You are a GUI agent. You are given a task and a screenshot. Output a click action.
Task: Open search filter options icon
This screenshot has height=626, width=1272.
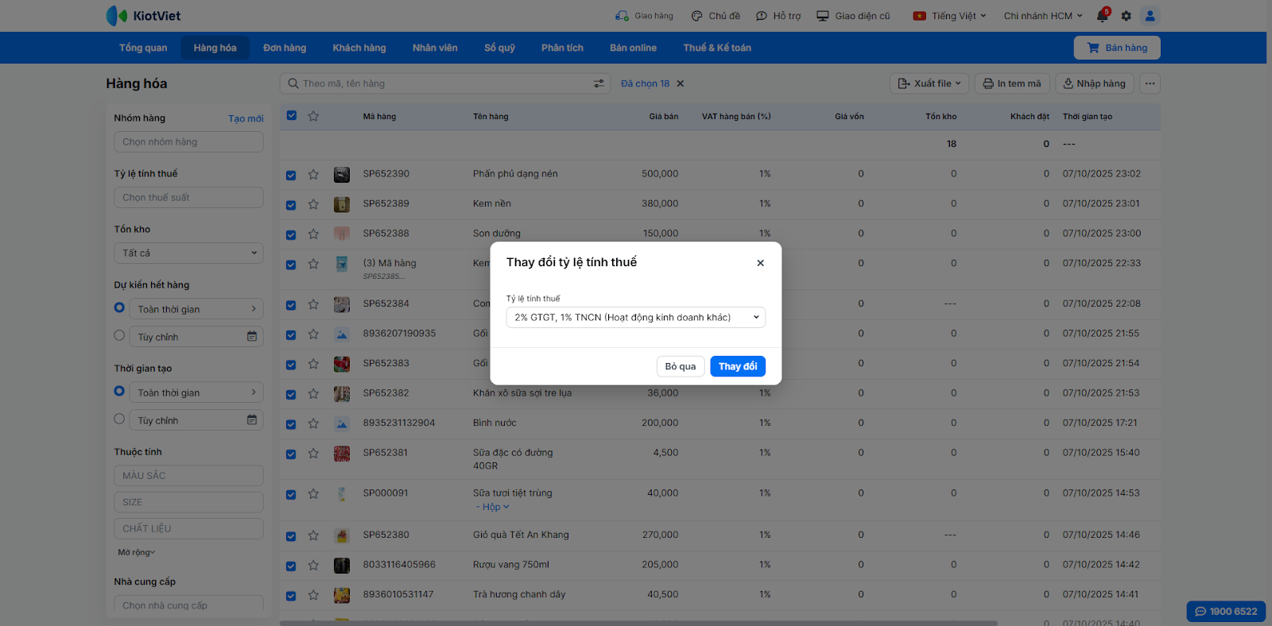(599, 83)
